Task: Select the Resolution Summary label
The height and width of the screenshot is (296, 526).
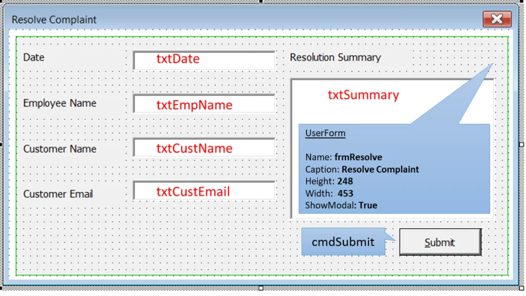Action: coord(335,58)
